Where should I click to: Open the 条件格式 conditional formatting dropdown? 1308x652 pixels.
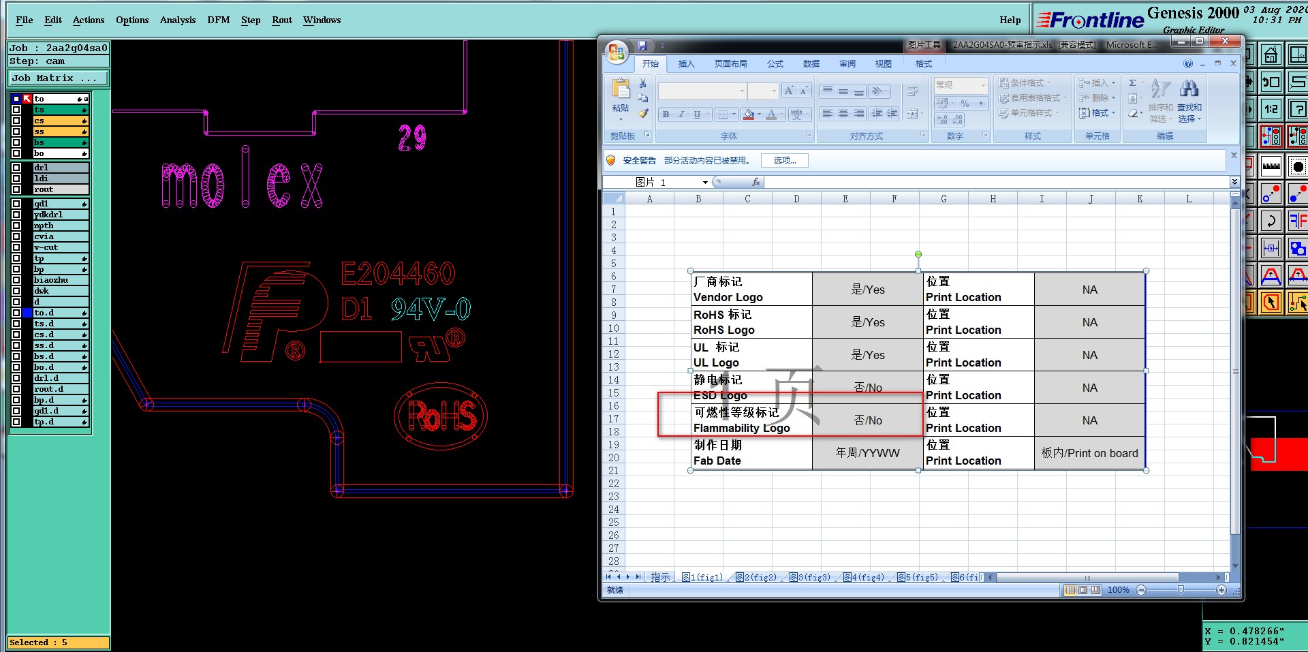[x=1024, y=83]
